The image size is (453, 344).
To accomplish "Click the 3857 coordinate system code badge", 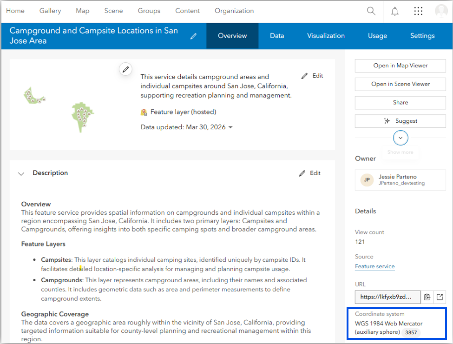I will 411,332.
